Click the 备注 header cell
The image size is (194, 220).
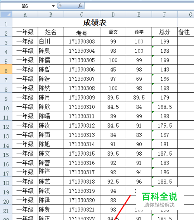pos(186,32)
